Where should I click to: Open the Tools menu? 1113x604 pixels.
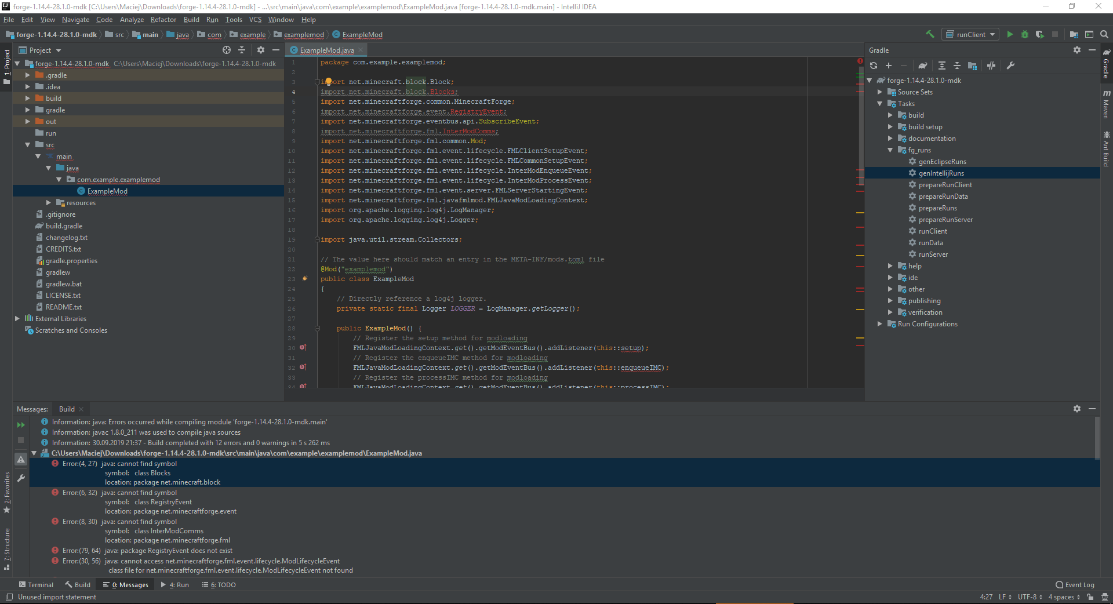pyautogui.click(x=234, y=20)
